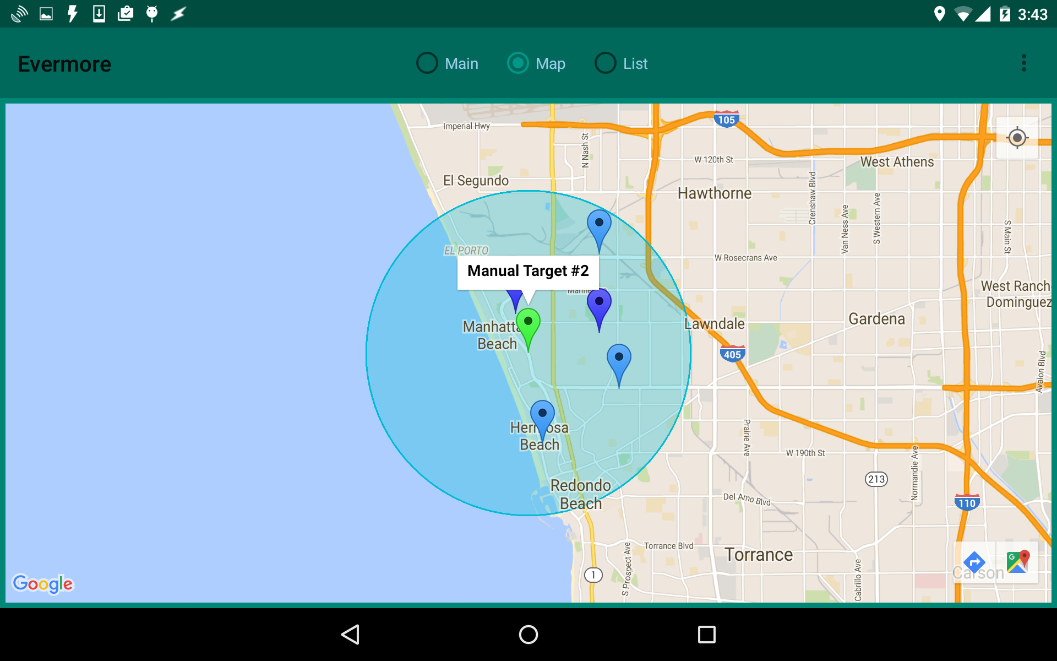Open the three-dot overflow menu

click(1023, 63)
